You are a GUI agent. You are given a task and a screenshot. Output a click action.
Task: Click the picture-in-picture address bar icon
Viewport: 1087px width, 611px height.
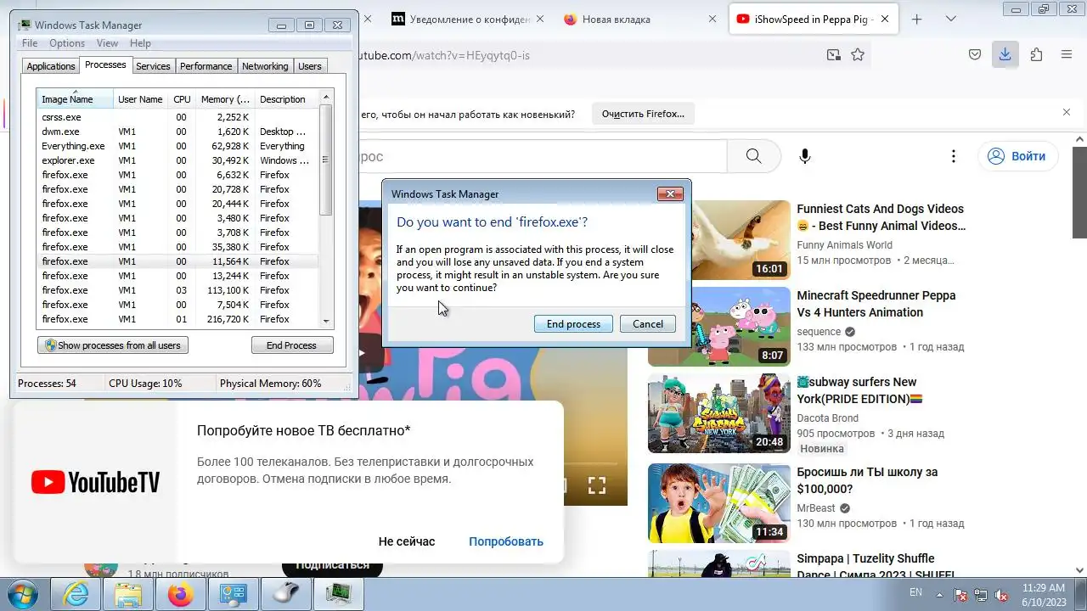point(834,55)
